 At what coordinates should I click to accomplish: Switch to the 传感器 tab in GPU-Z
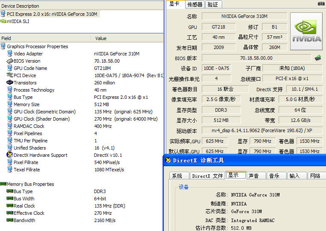(195, 5)
